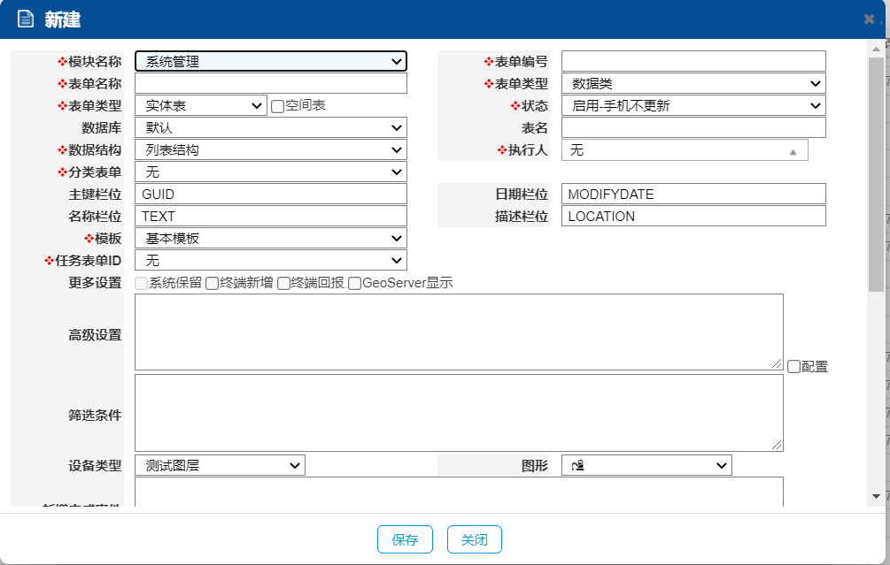The width and height of the screenshot is (890, 565).
Task: Click the 保存 button
Action: [x=405, y=539]
